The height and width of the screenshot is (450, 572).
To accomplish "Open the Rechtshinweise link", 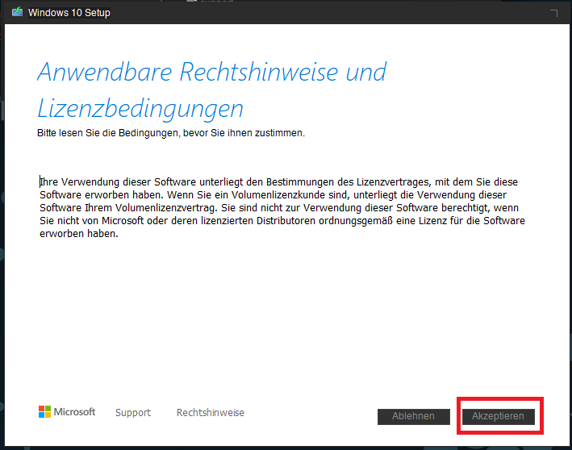I will pos(210,412).
